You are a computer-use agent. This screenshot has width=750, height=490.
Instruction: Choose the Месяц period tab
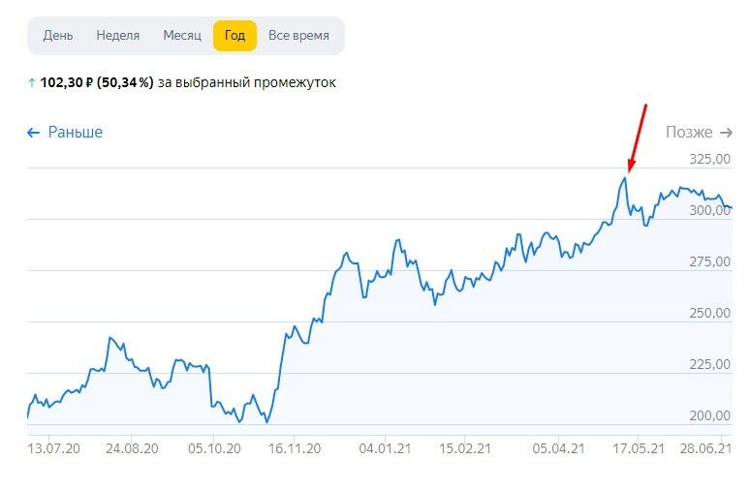182,36
